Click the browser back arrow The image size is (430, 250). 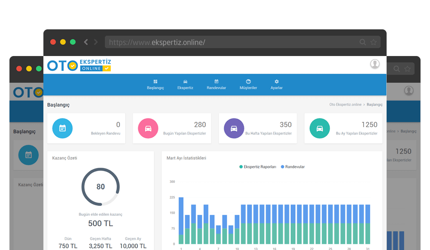pyautogui.click(x=86, y=42)
